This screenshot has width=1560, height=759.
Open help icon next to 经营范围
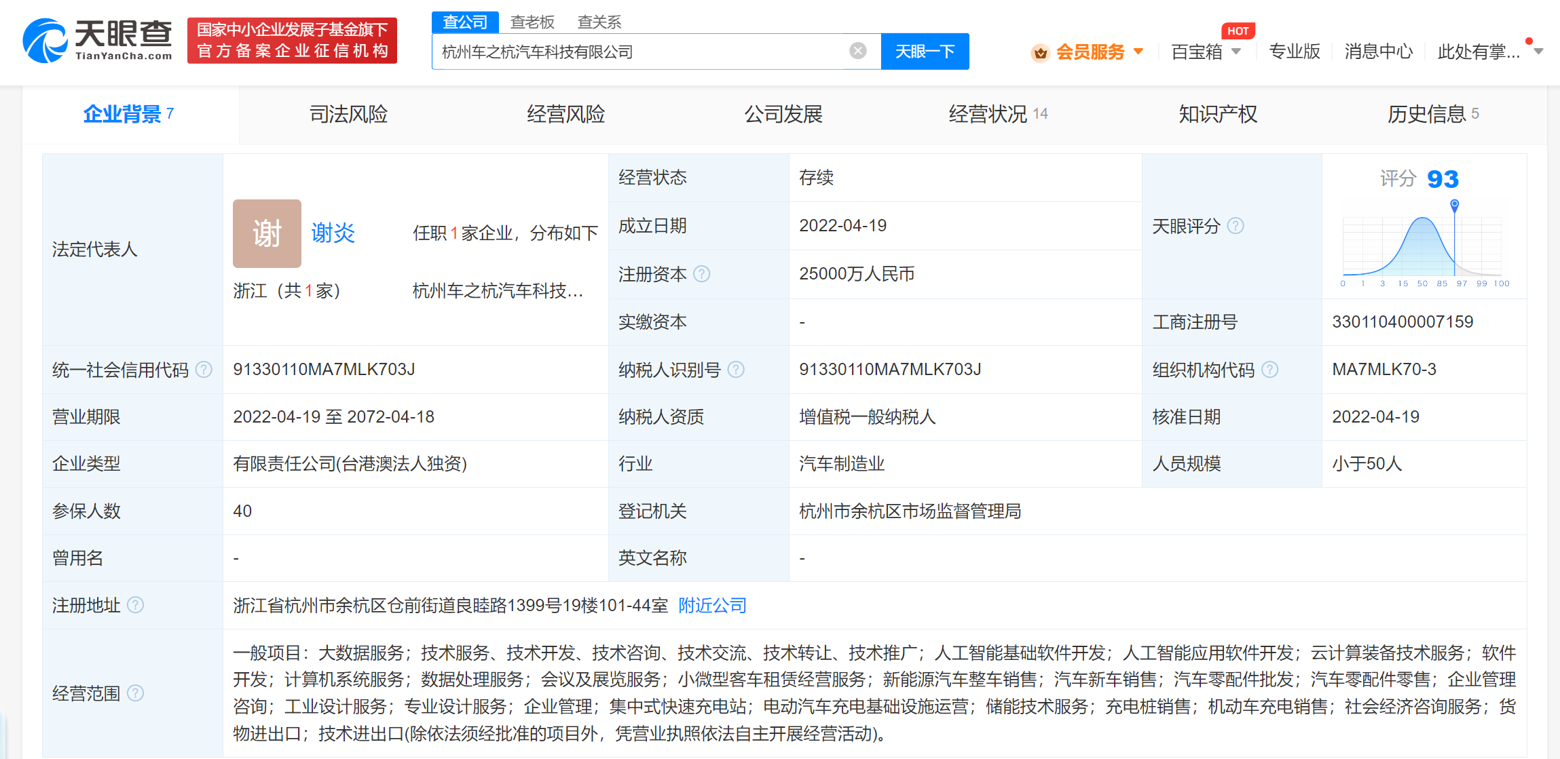click(x=136, y=693)
